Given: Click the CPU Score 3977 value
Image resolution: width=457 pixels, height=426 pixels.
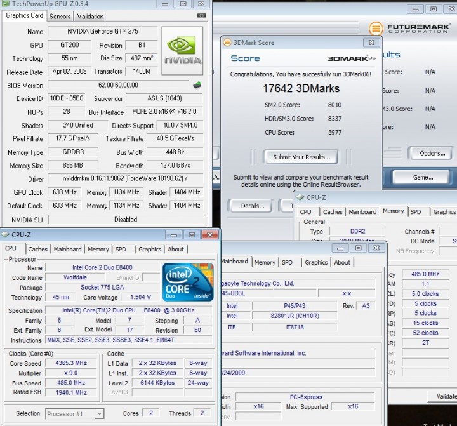Looking at the screenshot, I should [x=335, y=133].
